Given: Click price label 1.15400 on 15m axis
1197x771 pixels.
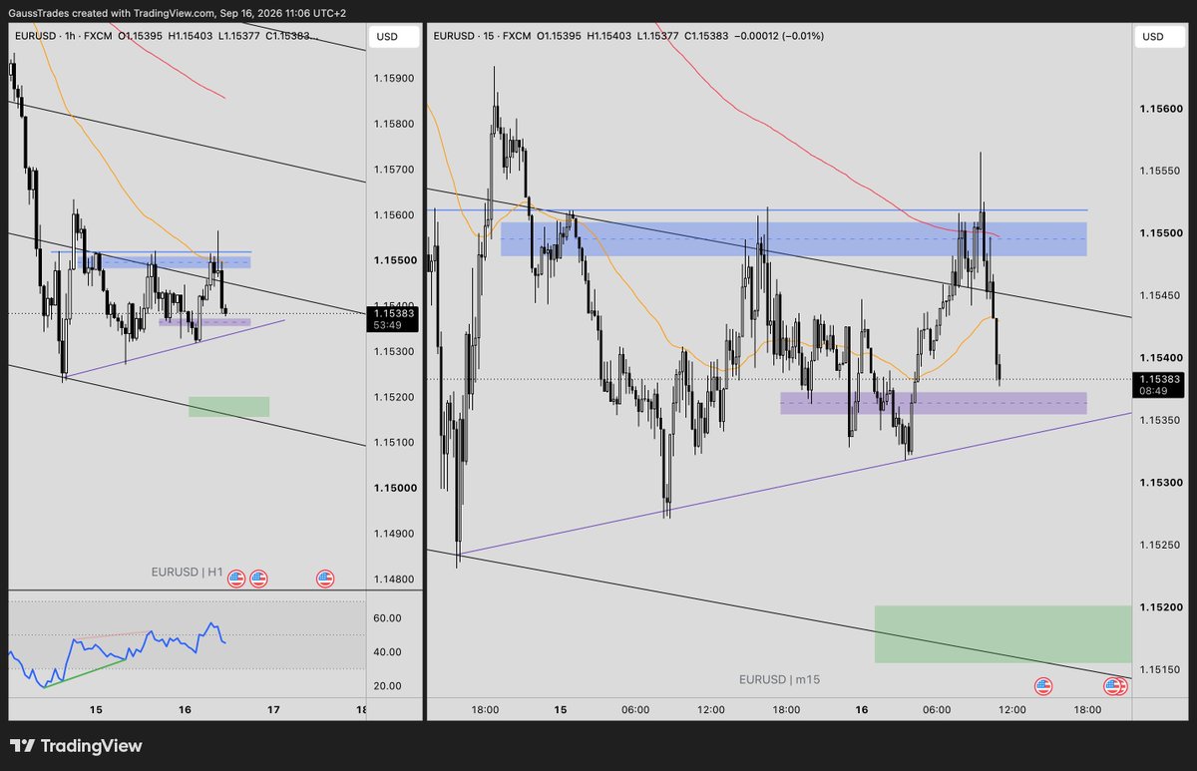Looking at the screenshot, I should click(x=1161, y=358).
